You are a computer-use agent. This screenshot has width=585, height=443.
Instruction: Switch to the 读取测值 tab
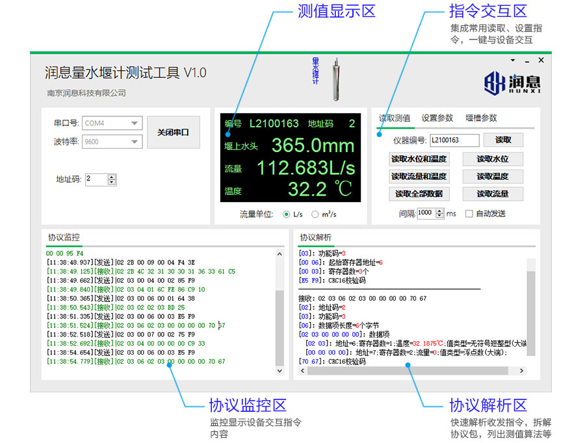tap(395, 118)
